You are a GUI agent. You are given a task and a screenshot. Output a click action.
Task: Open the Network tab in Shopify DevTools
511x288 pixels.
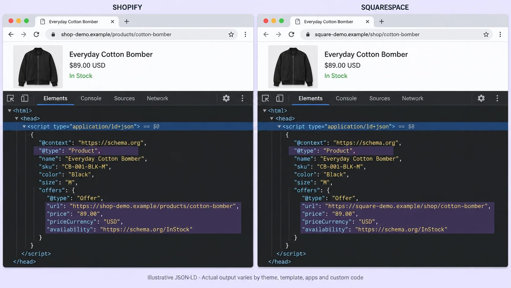coord(157,98)
